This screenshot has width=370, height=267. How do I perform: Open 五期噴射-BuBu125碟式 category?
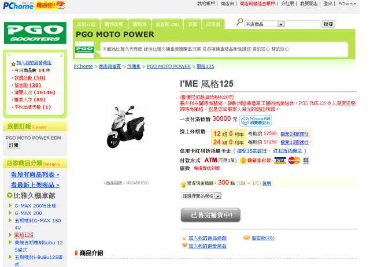39,261
